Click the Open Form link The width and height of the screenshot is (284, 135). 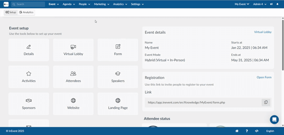click(x=264, y=77)
